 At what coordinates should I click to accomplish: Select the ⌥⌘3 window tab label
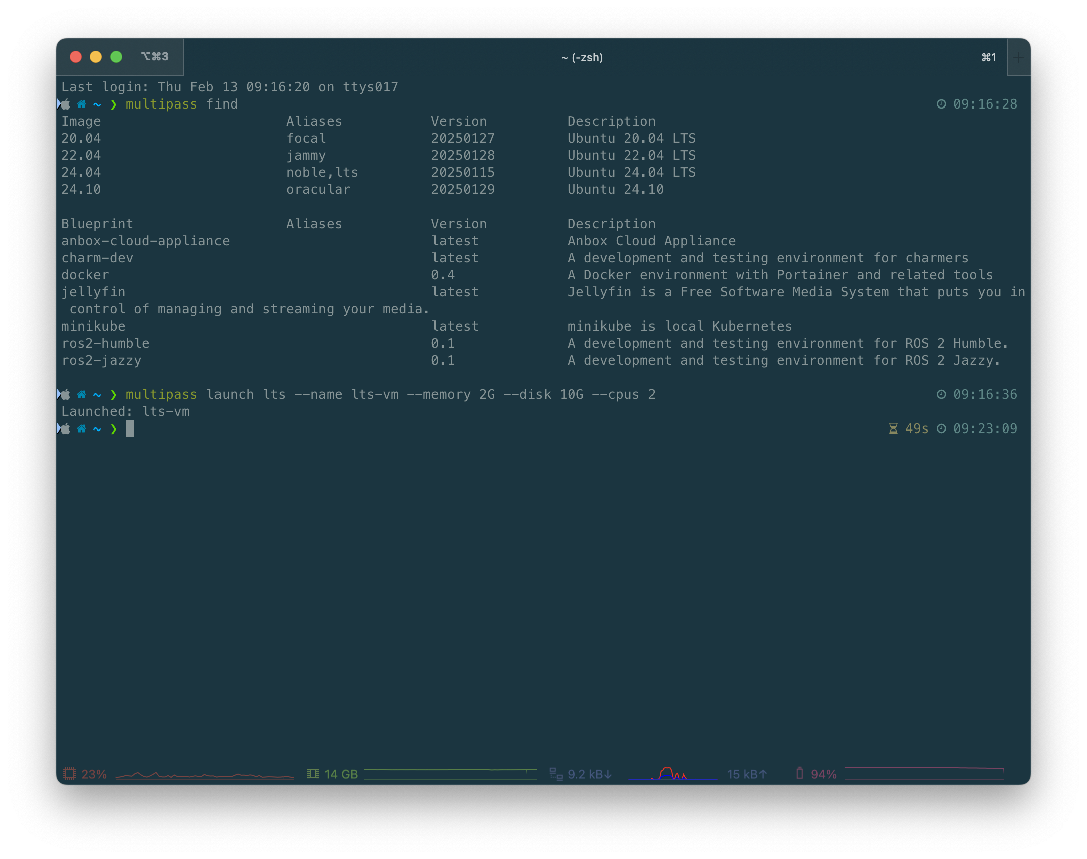pos(155,57)
